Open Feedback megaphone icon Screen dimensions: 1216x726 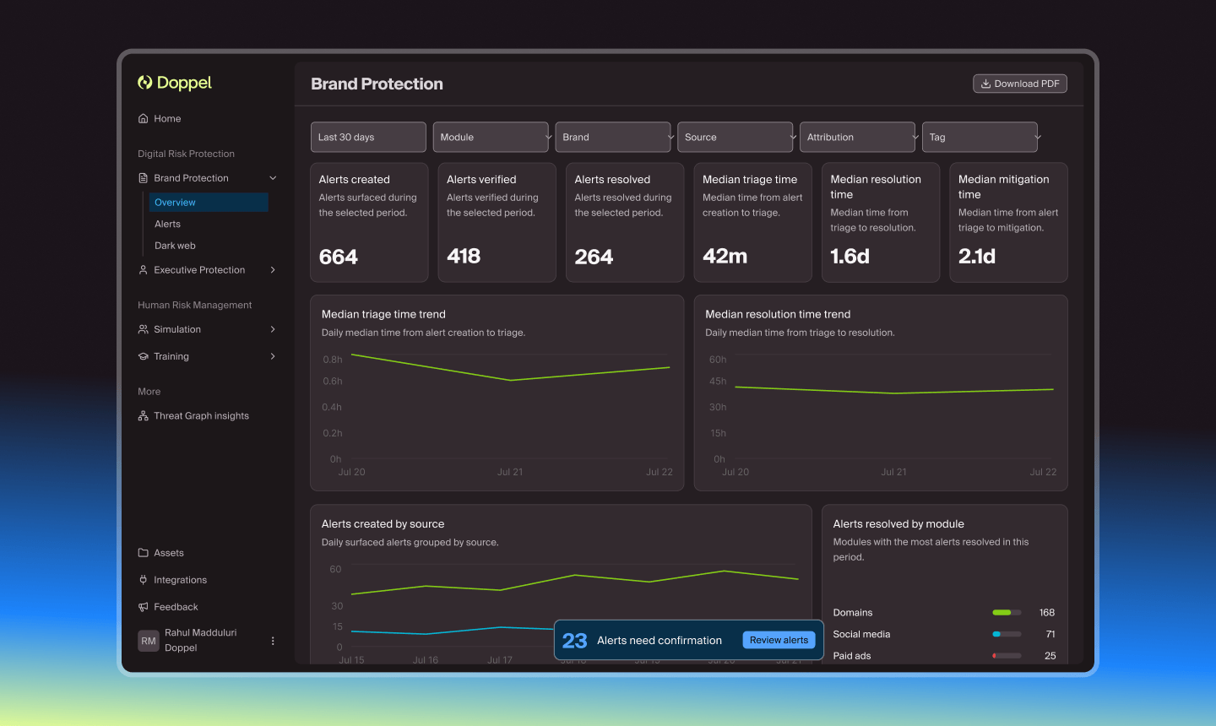(x=144, y=607)
